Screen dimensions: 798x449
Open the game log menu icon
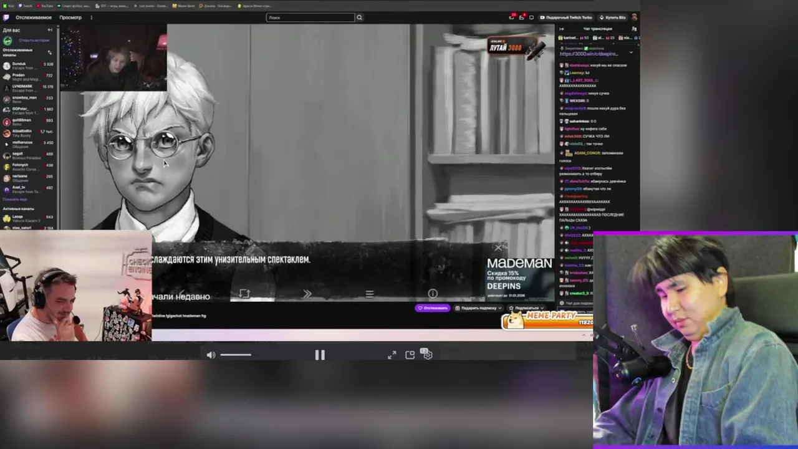point(370,294)
